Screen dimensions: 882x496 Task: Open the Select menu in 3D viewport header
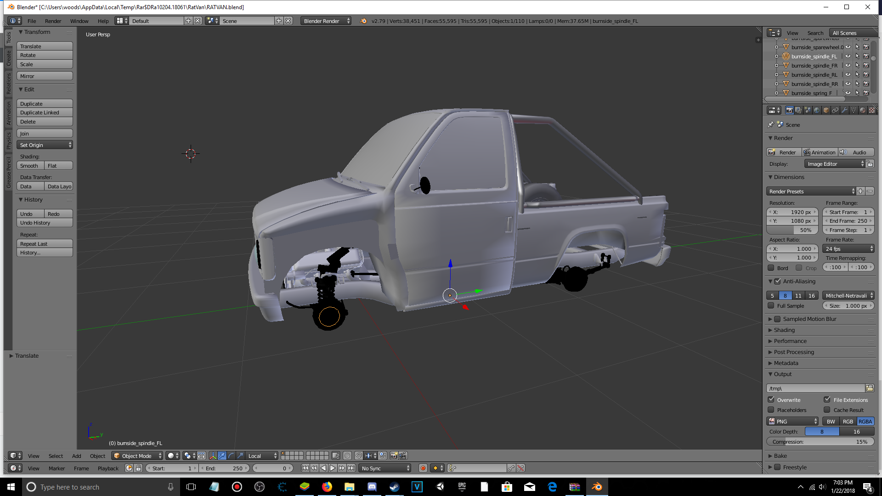(x=56, y=456)
